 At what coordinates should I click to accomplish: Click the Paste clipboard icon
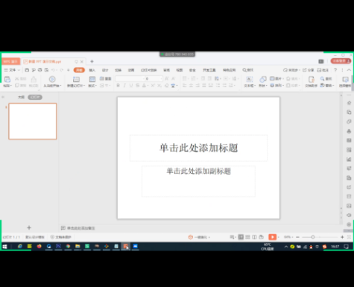pos(7,80)
